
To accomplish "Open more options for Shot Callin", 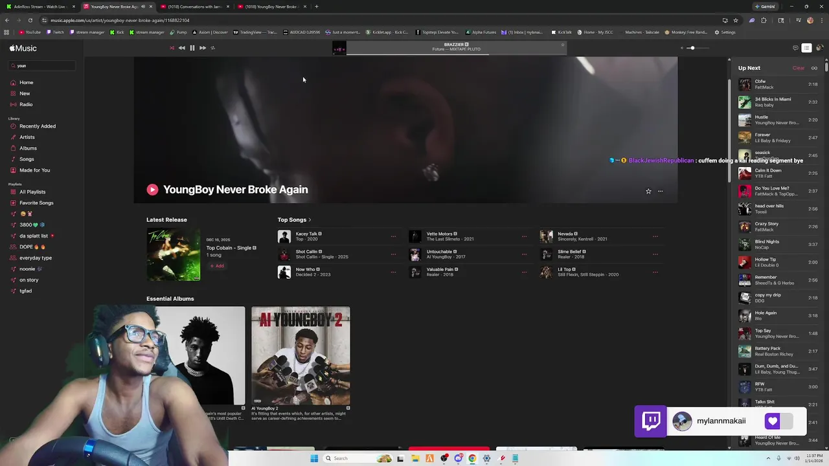I will click(x=393, y=254).
